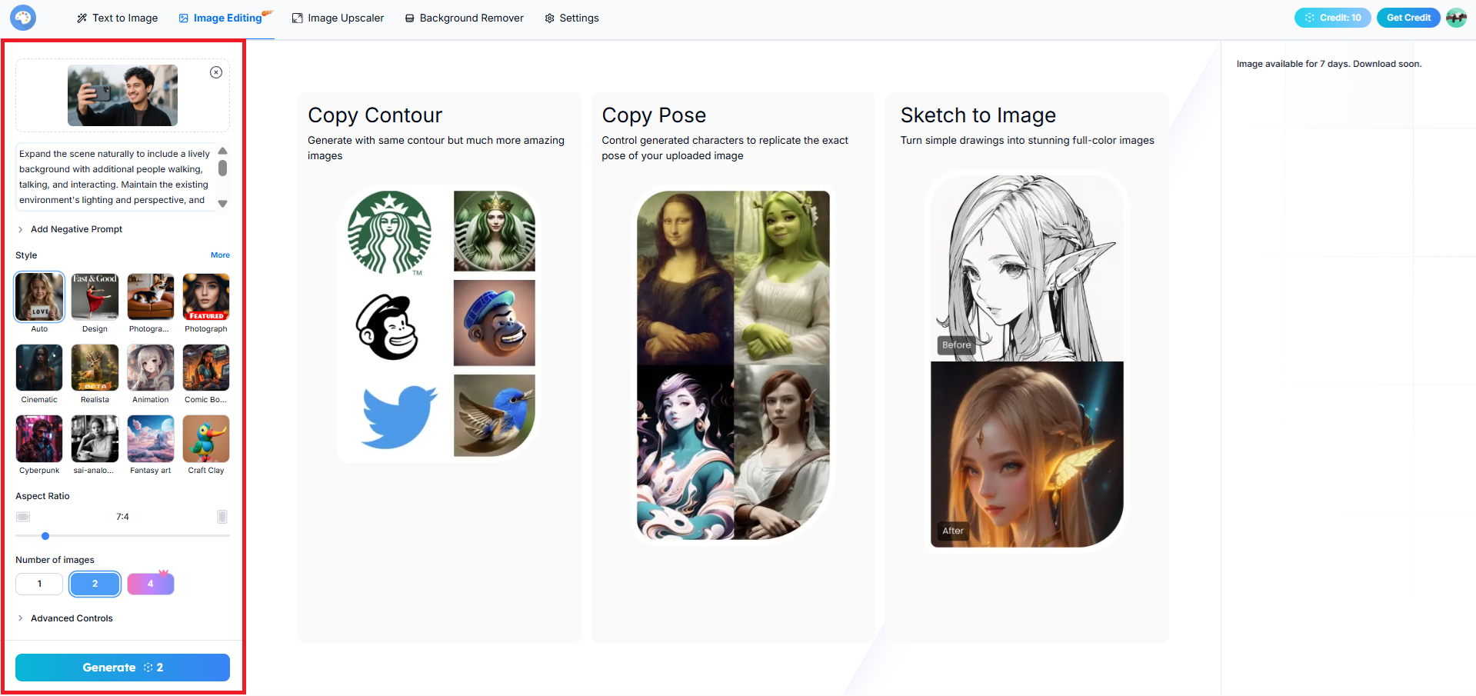Click the Generate button
1476x696 pixels.
click(122, 668)
